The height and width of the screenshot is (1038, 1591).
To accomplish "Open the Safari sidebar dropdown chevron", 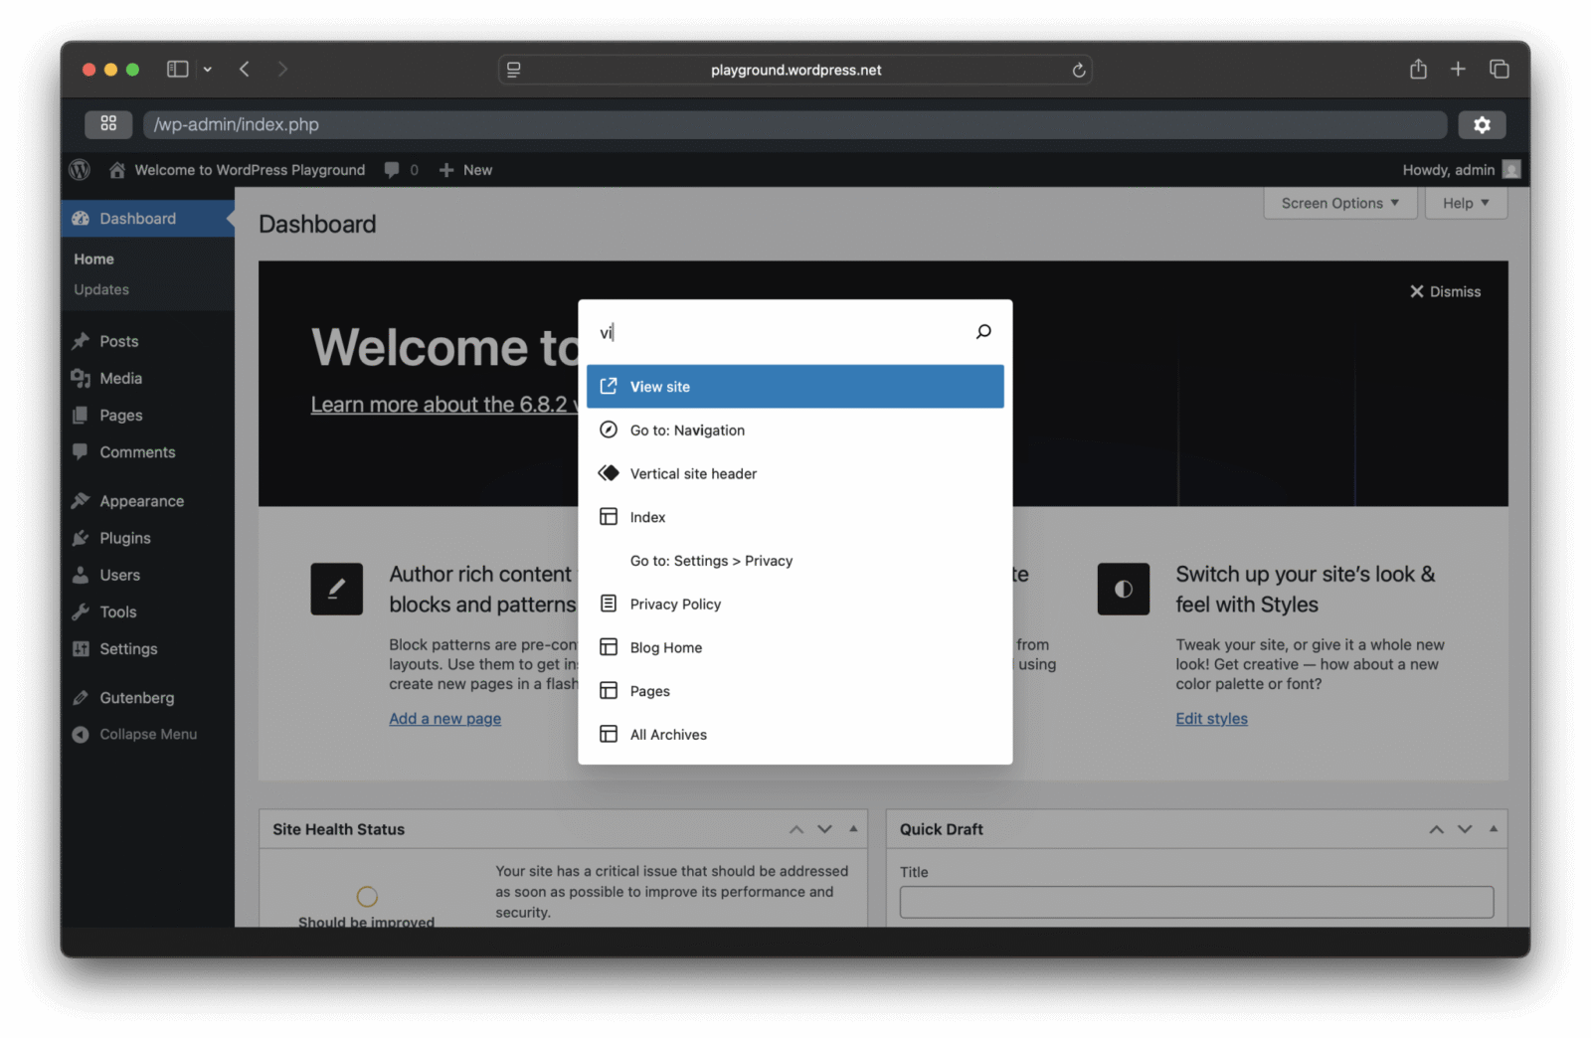I will (x=208, y=70).
